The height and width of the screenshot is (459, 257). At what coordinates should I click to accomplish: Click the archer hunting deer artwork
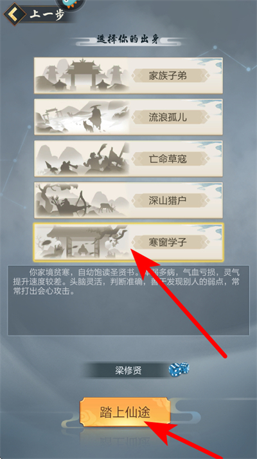point(82,200)
